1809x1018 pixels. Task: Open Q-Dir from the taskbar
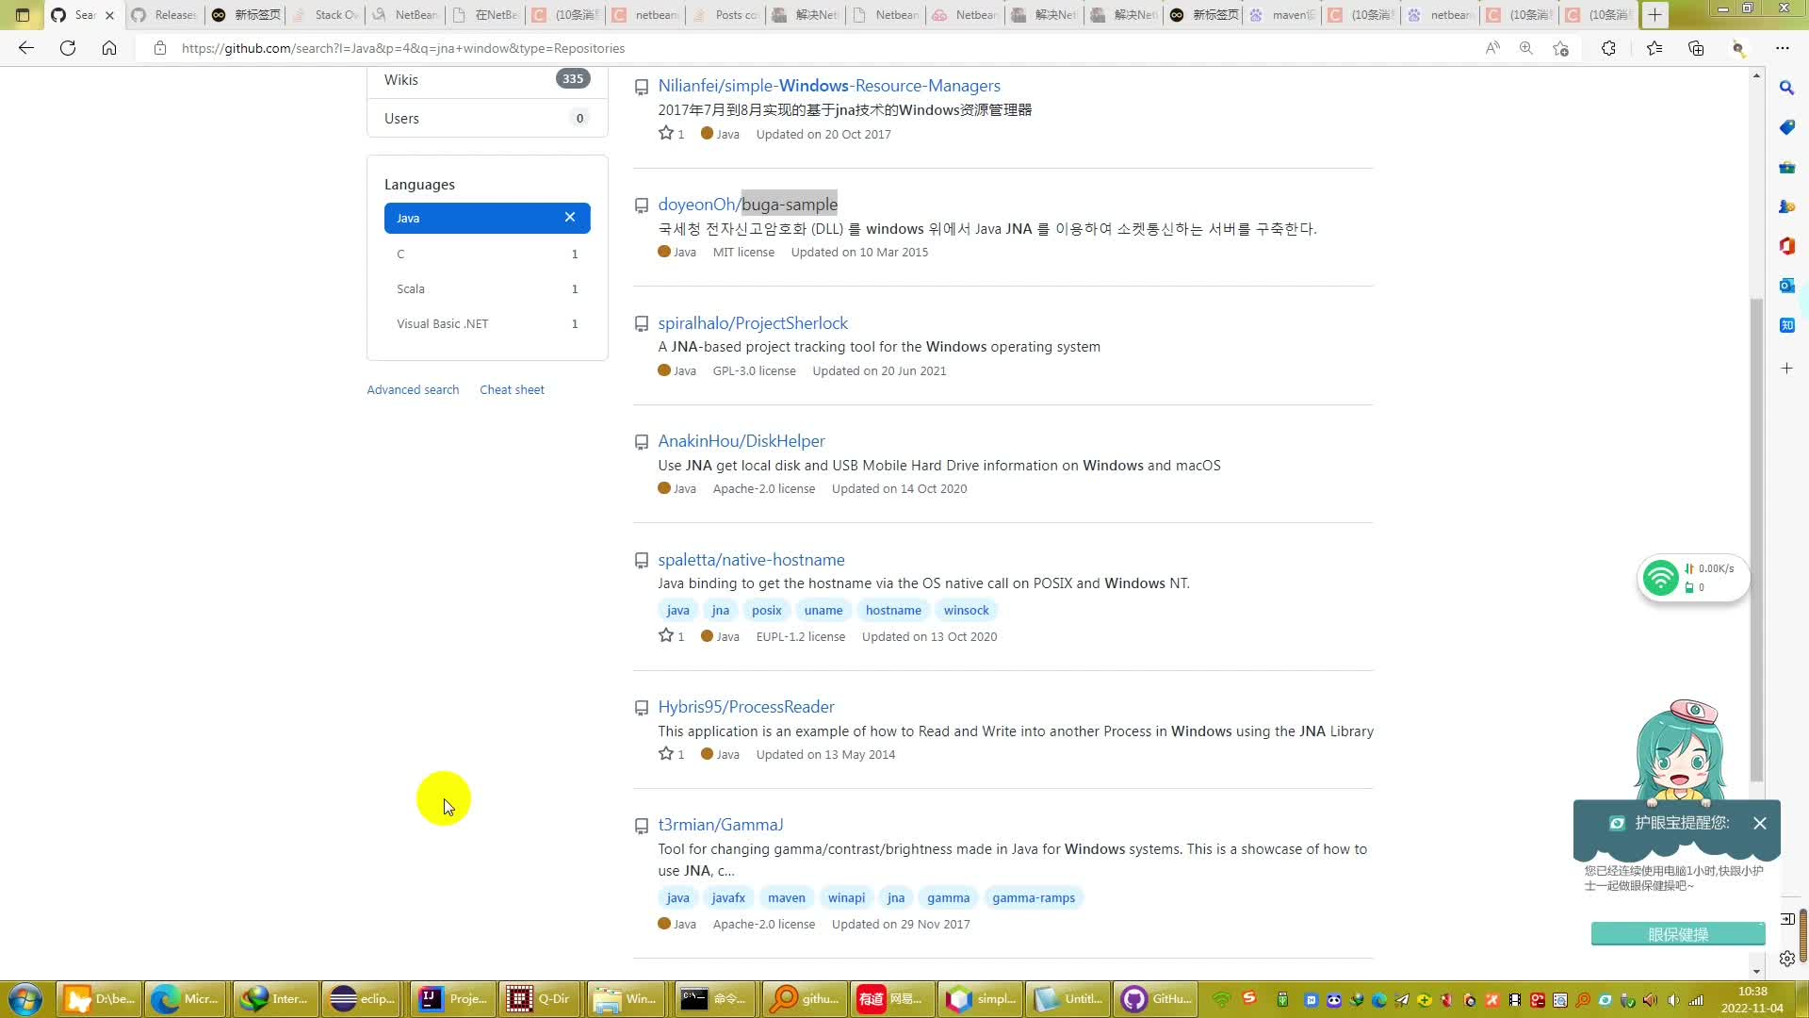[x=540, y=999]
